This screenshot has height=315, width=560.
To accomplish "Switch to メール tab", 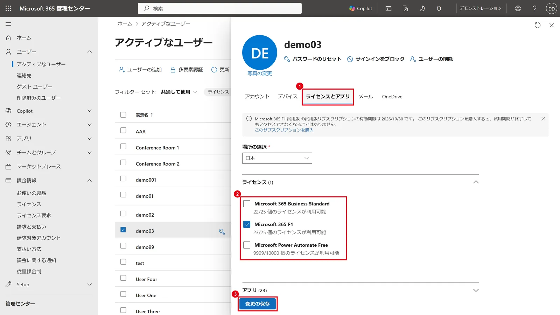I will tap(366, 97).
